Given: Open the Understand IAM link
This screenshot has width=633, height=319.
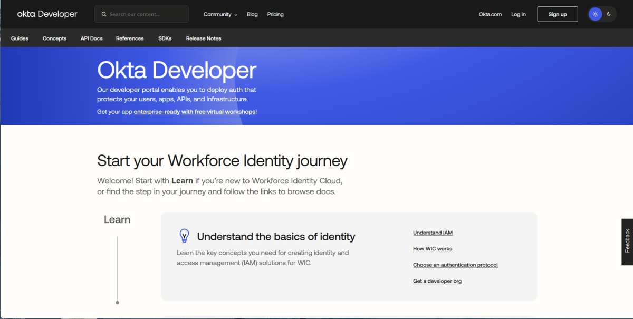Looking at the screenshot, I should pos(433,233).
